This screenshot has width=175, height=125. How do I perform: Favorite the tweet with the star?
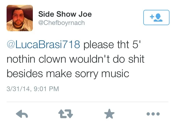(x=109, y=114)
